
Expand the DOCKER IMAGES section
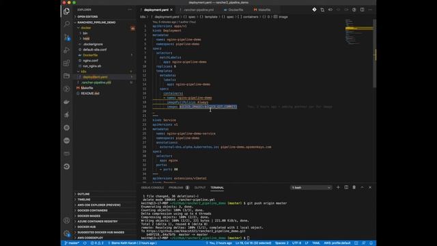pyautogui.click(x=89, y=216)
